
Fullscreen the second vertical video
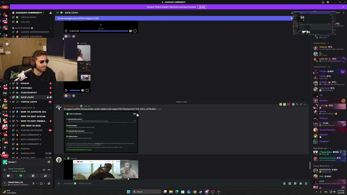tap(87, 90)
